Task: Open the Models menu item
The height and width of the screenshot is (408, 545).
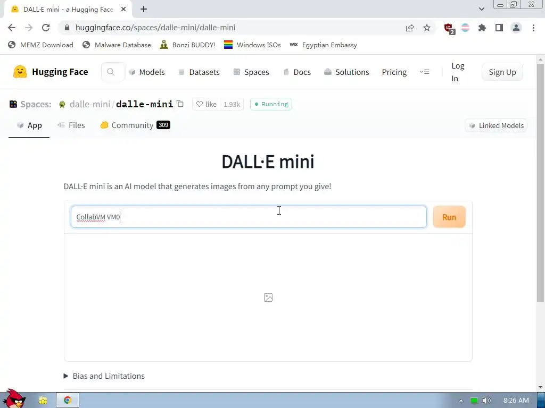Action: (147, 72)
